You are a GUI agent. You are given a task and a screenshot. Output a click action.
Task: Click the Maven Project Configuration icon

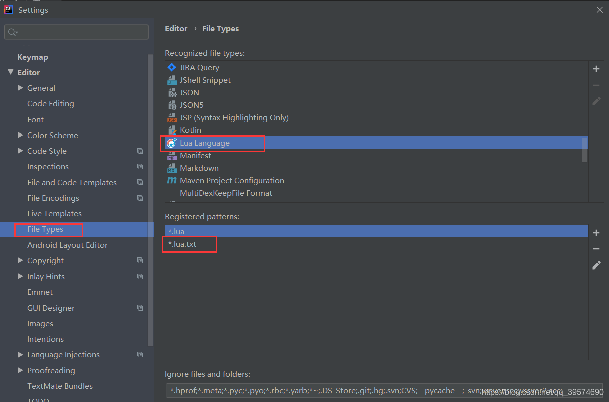pos(172,180)
